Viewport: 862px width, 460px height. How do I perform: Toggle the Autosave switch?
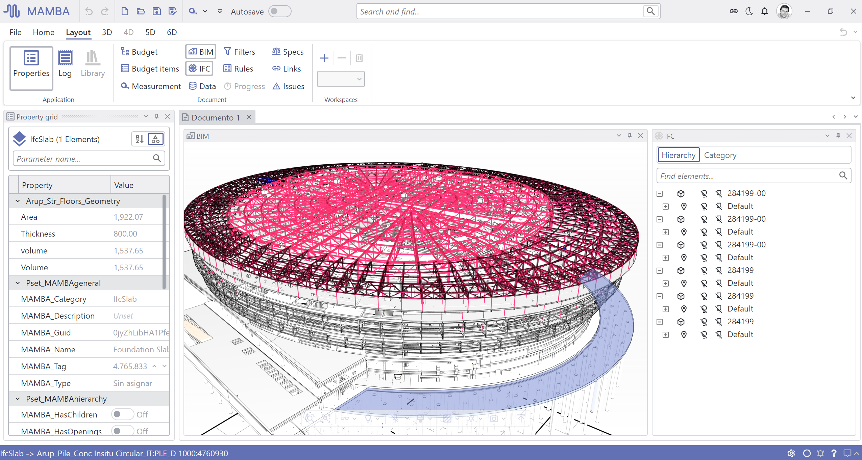[279, 11]
